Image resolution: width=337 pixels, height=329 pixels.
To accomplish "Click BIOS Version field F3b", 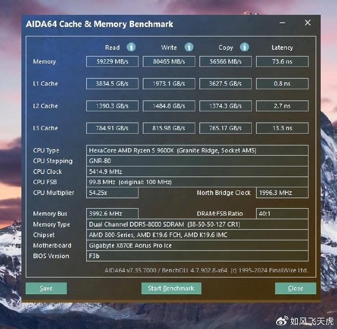I will click(197, 256).
